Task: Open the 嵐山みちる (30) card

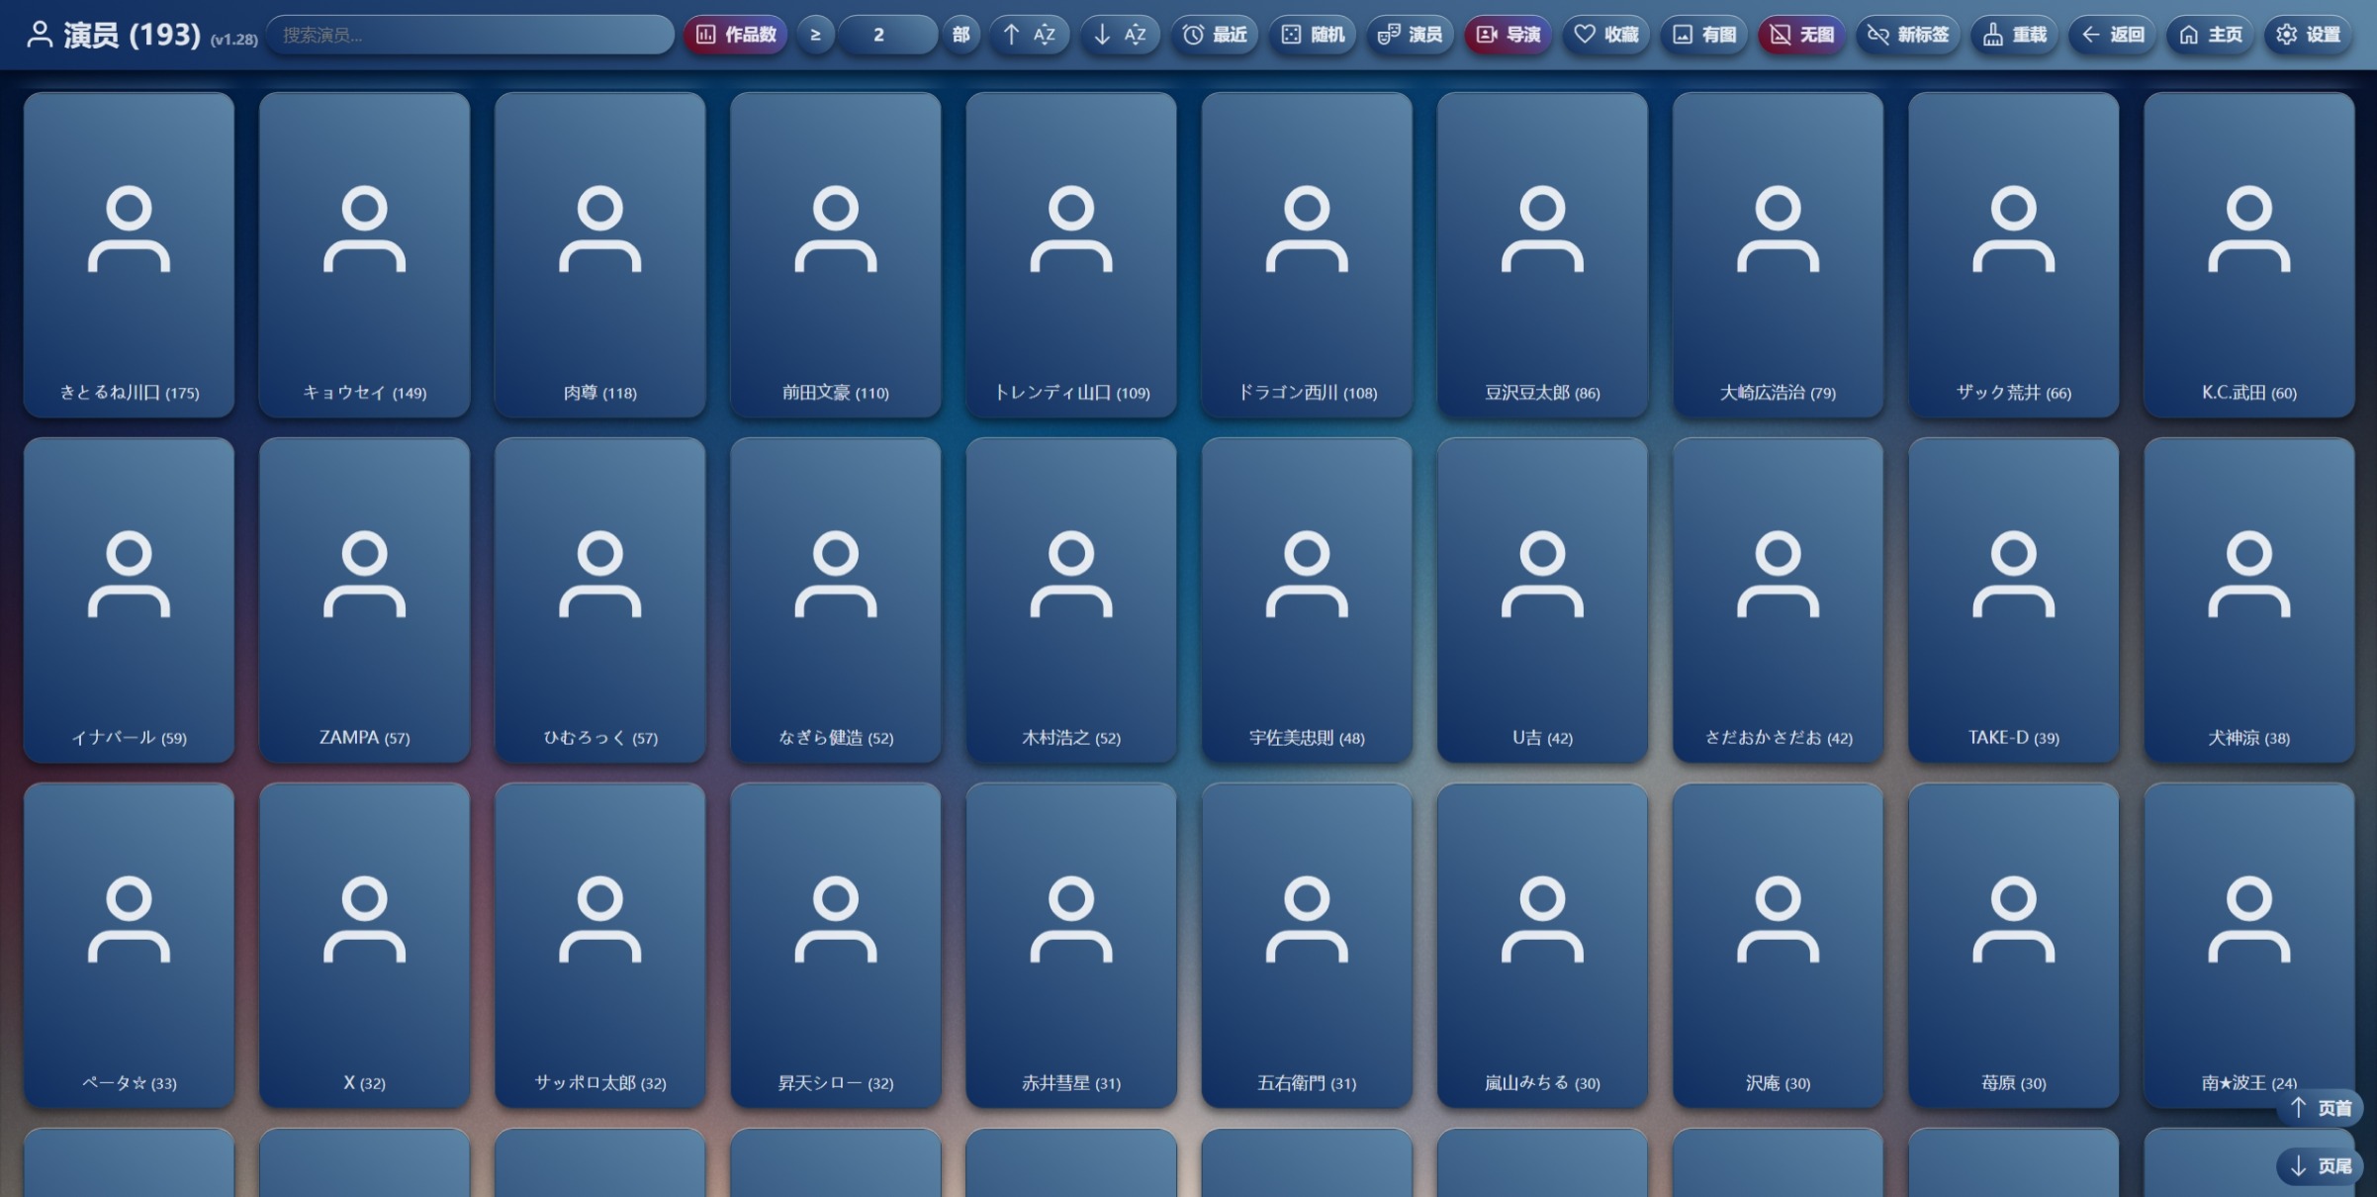Action: (1542, 945)
